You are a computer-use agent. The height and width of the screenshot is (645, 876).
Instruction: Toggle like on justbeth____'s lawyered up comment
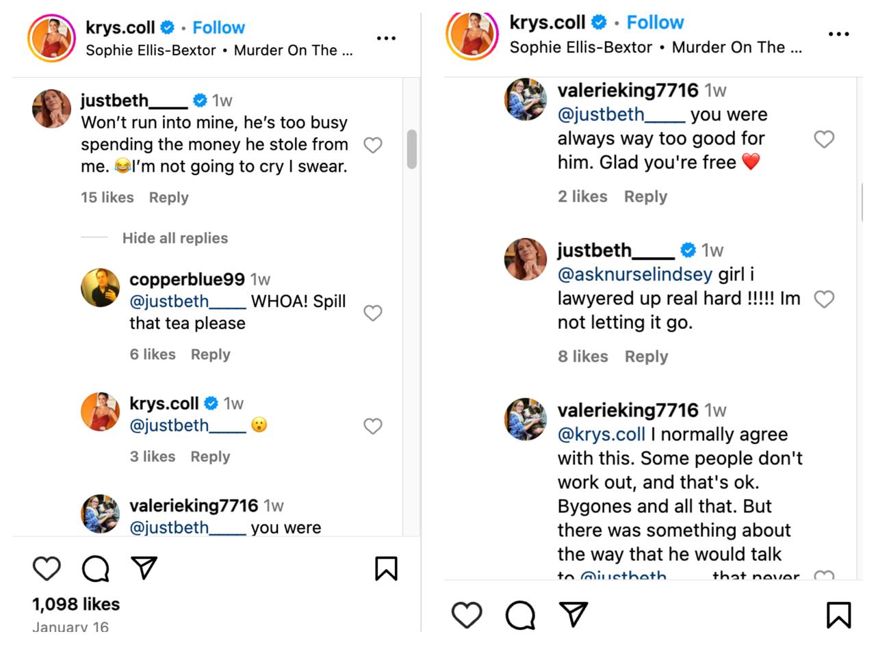824,298
